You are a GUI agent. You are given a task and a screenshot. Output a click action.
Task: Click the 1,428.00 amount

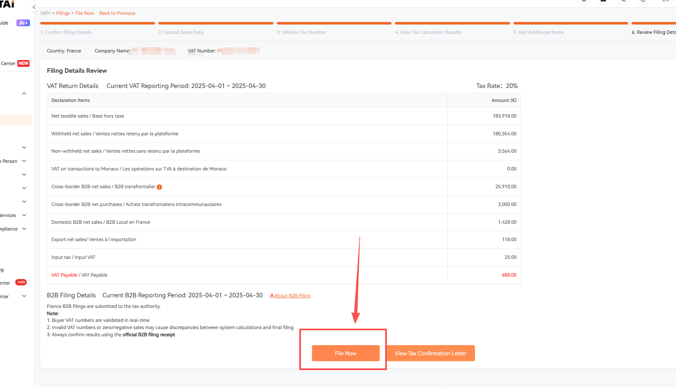[507, 222]
